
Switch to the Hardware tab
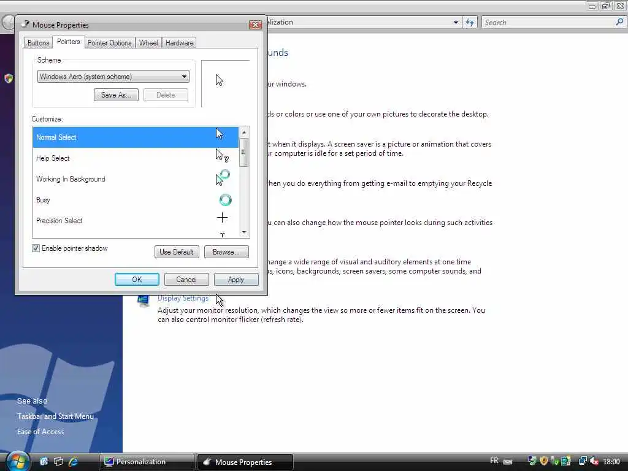pos(180,43)
